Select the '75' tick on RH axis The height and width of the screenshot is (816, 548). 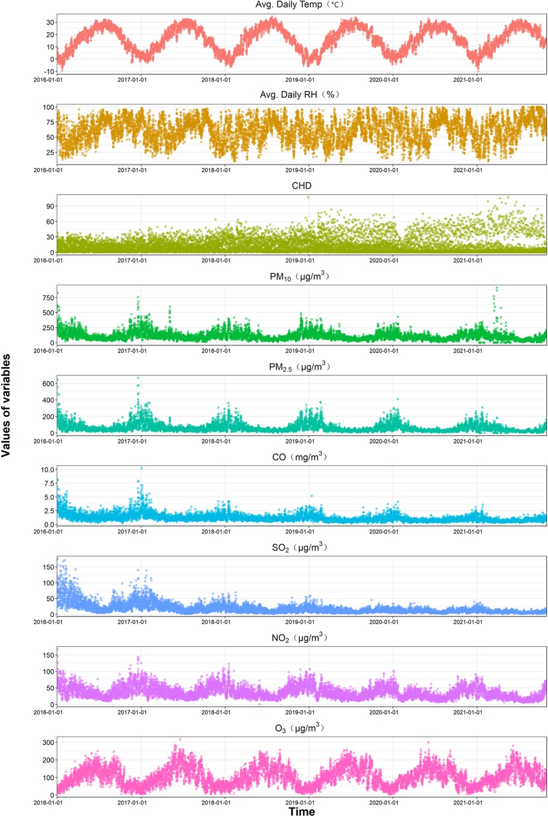point(51,122)
